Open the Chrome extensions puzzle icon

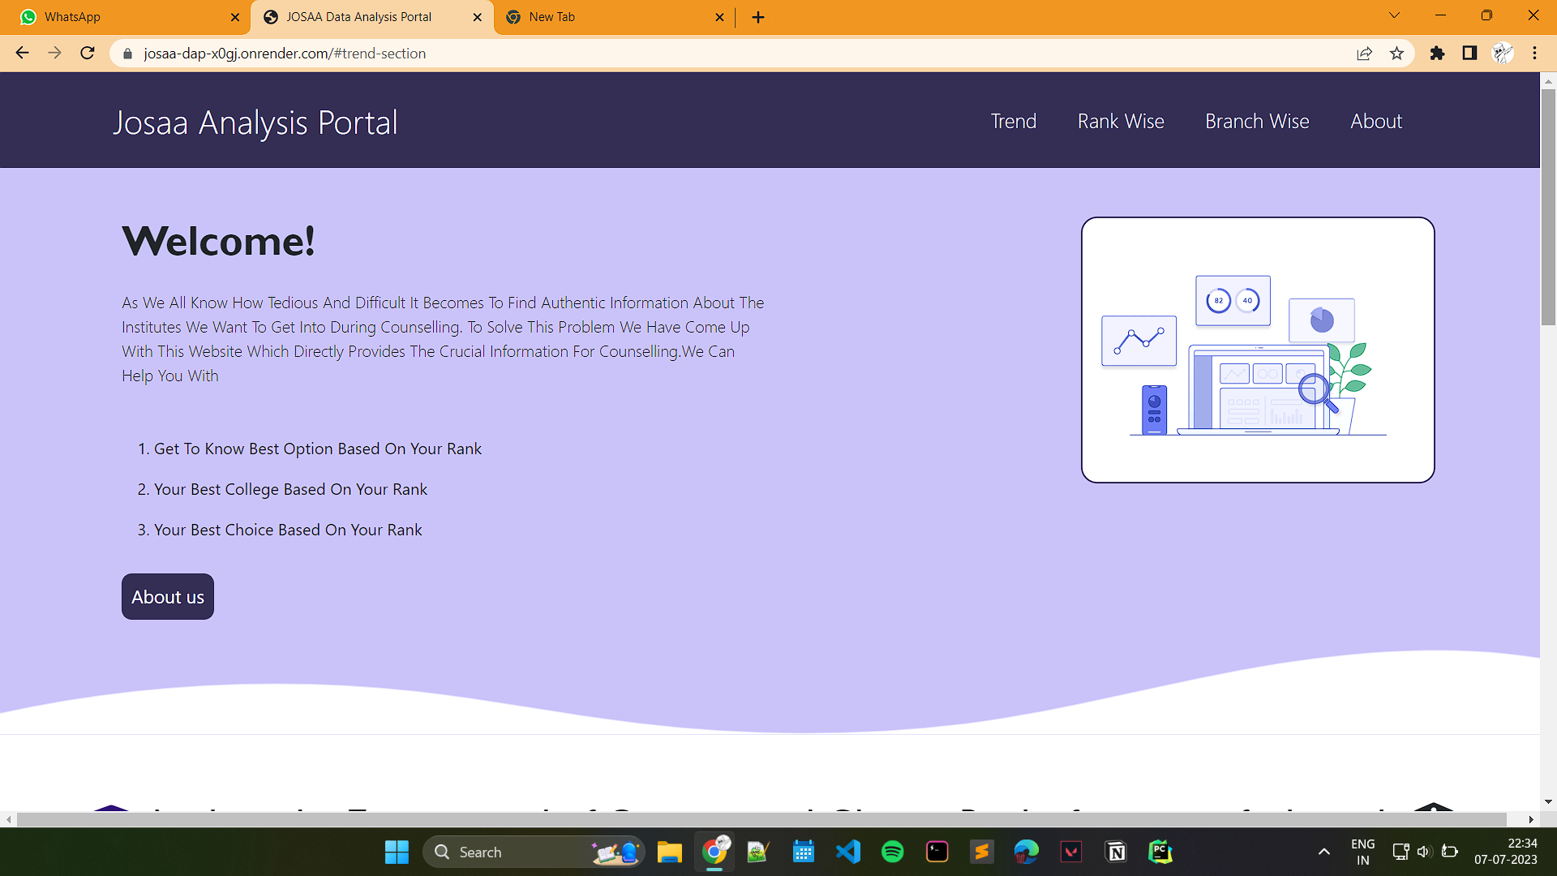point(1437,54)
